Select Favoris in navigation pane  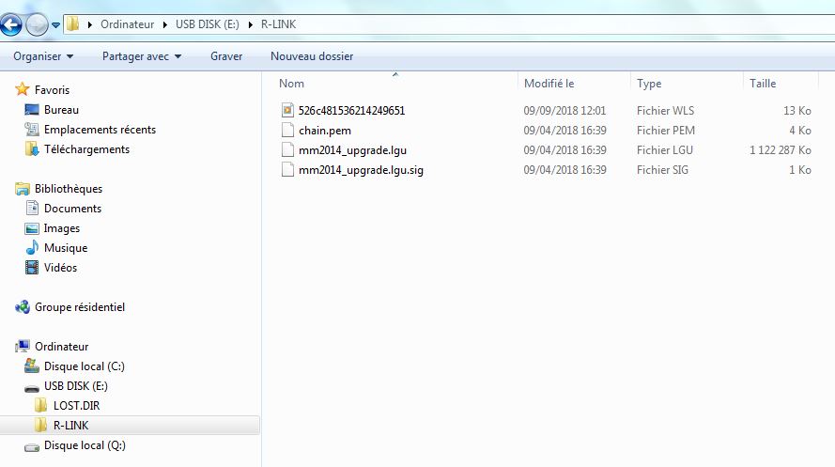click(x=52, y=90)
